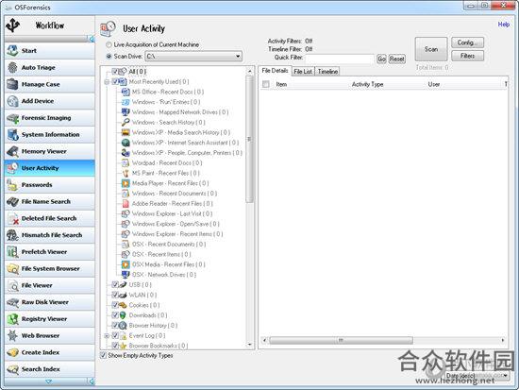Click the Reset button
Image resolution: width=519 pixels, height=390 pixels.
[397, 59]
